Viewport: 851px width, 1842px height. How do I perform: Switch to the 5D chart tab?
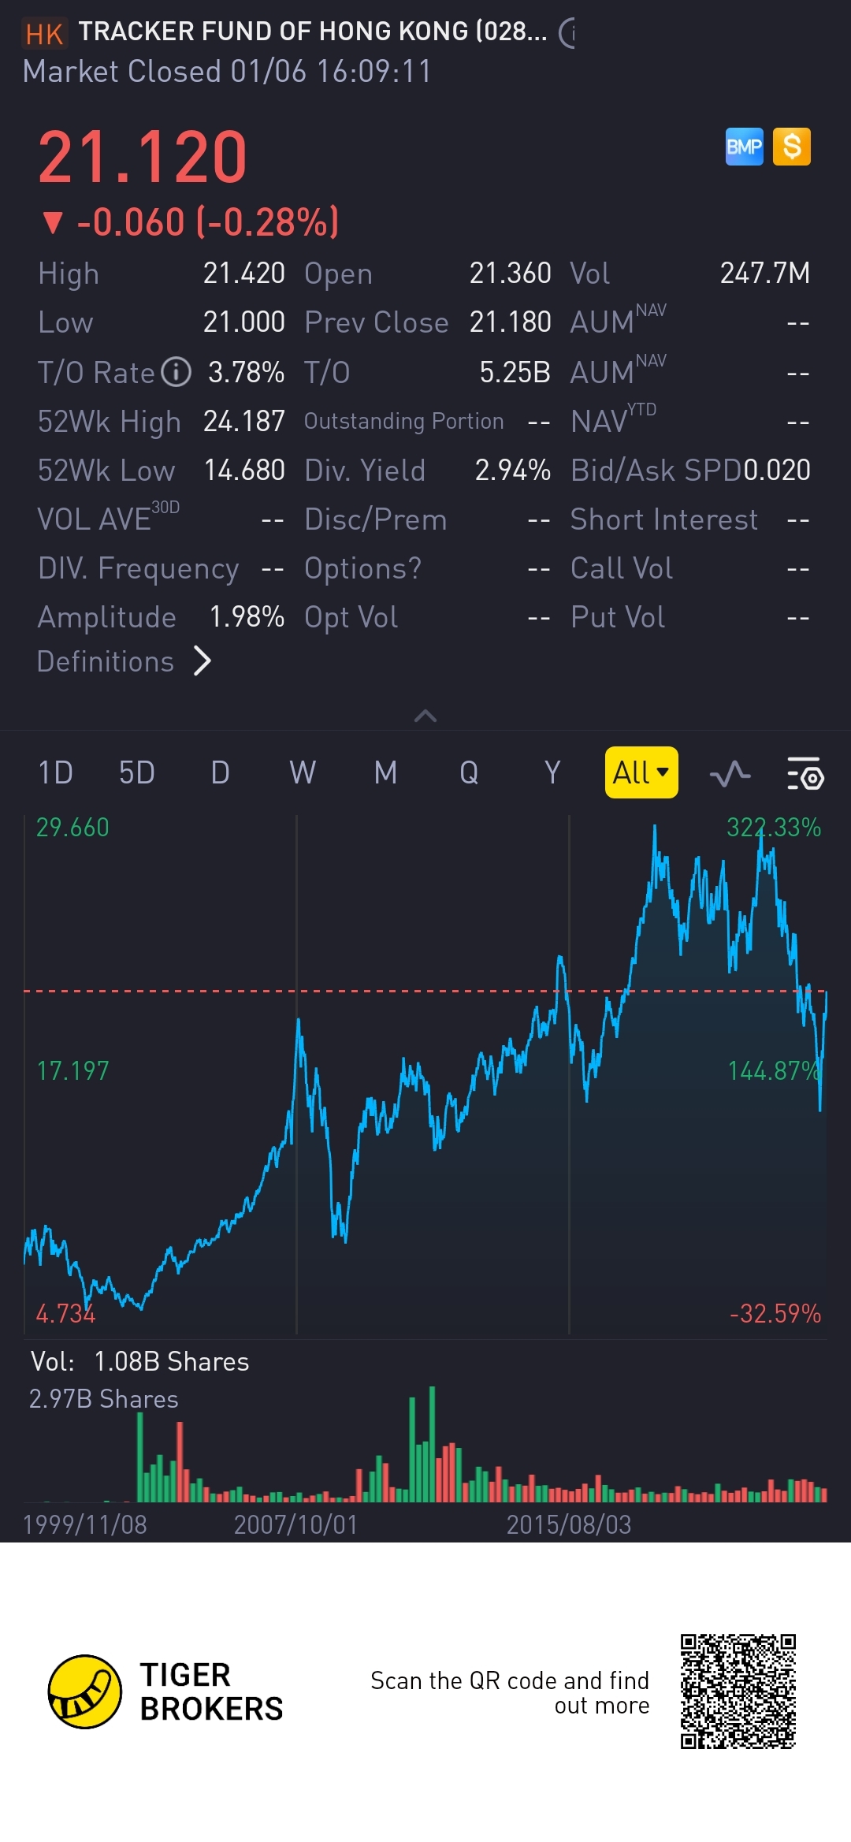(x=136, y=772)
